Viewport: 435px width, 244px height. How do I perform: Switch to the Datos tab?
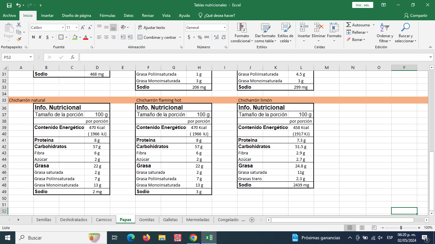[x=129, y=15]
